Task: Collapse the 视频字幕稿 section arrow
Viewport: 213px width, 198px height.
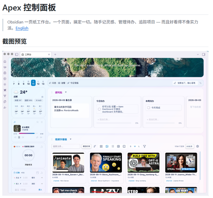Action: pyautogui.click(x=70, y=139)
